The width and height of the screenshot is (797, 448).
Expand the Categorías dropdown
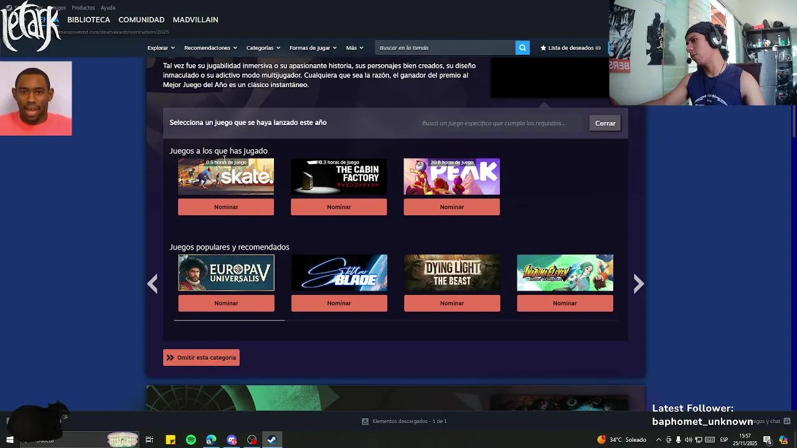click(263, 48)
